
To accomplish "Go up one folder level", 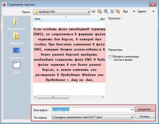I will 100,11.
